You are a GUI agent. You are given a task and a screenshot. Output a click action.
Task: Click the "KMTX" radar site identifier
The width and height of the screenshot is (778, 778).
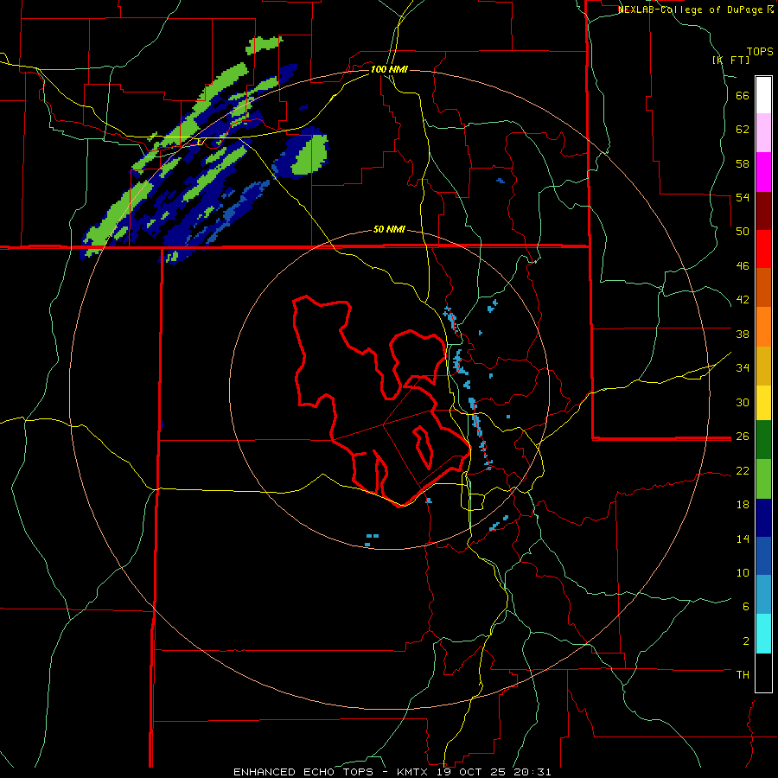pos(412,772)
